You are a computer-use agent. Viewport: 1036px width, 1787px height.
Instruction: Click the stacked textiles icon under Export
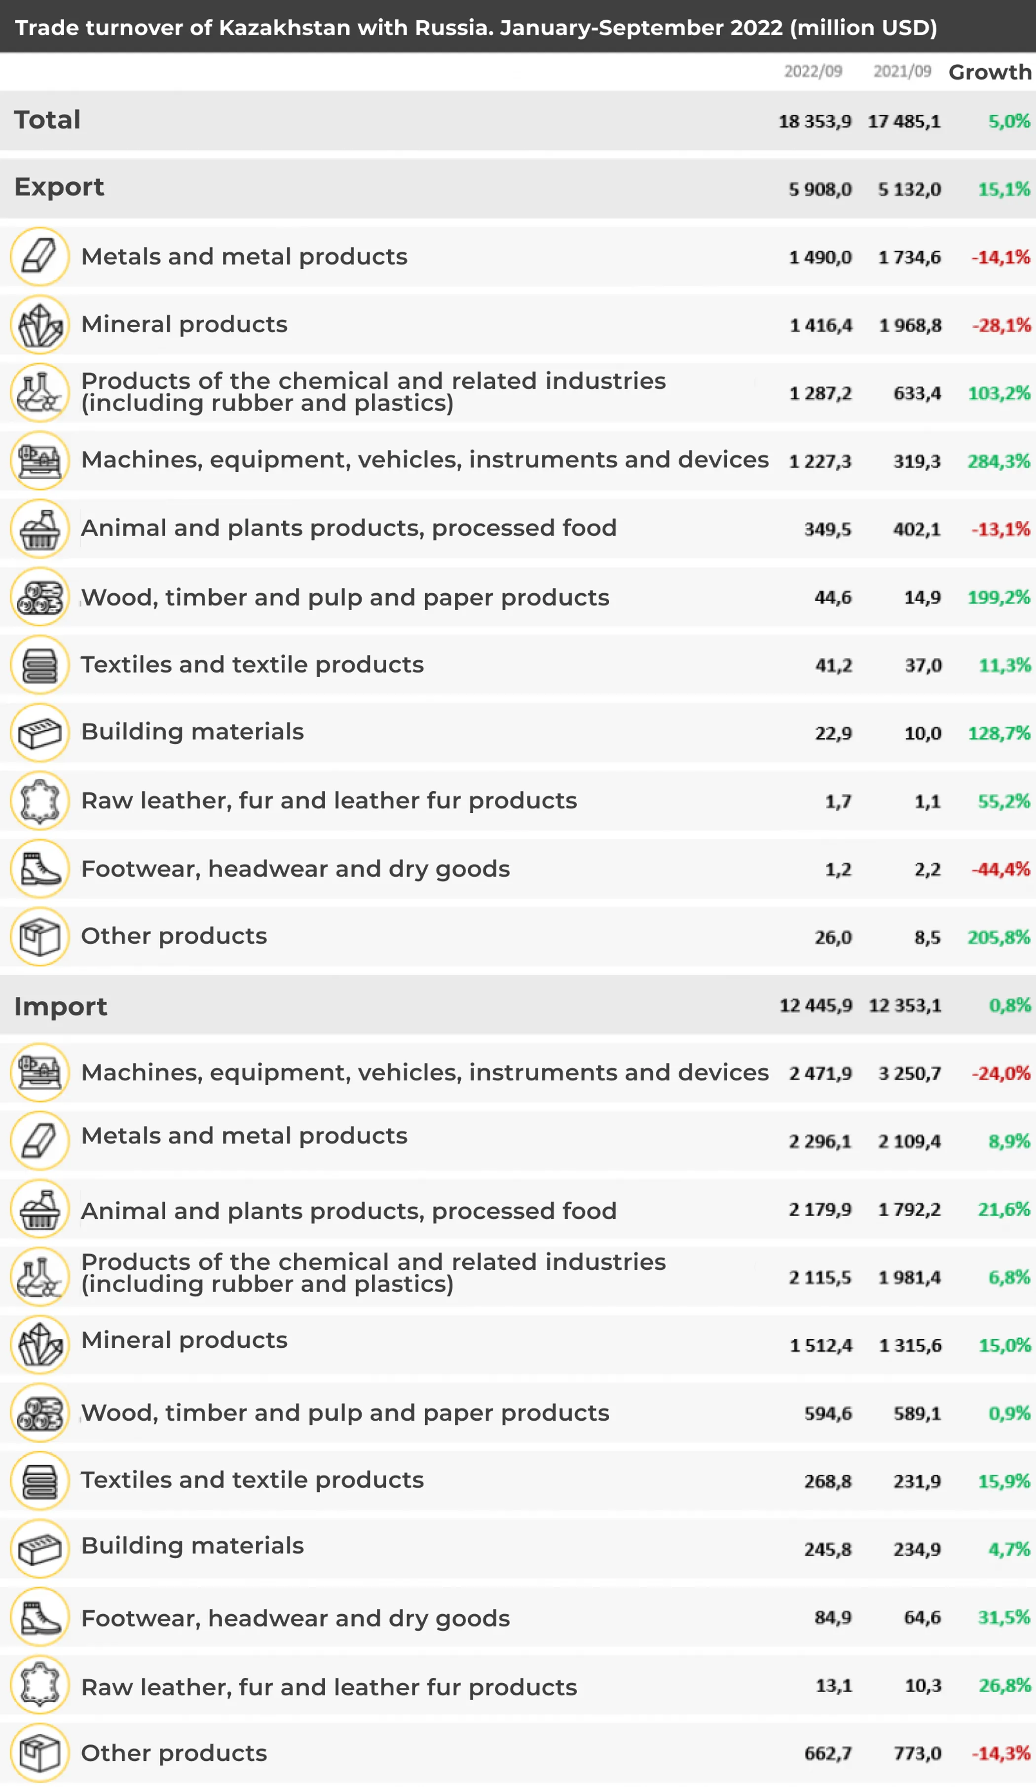coord(39,664)
